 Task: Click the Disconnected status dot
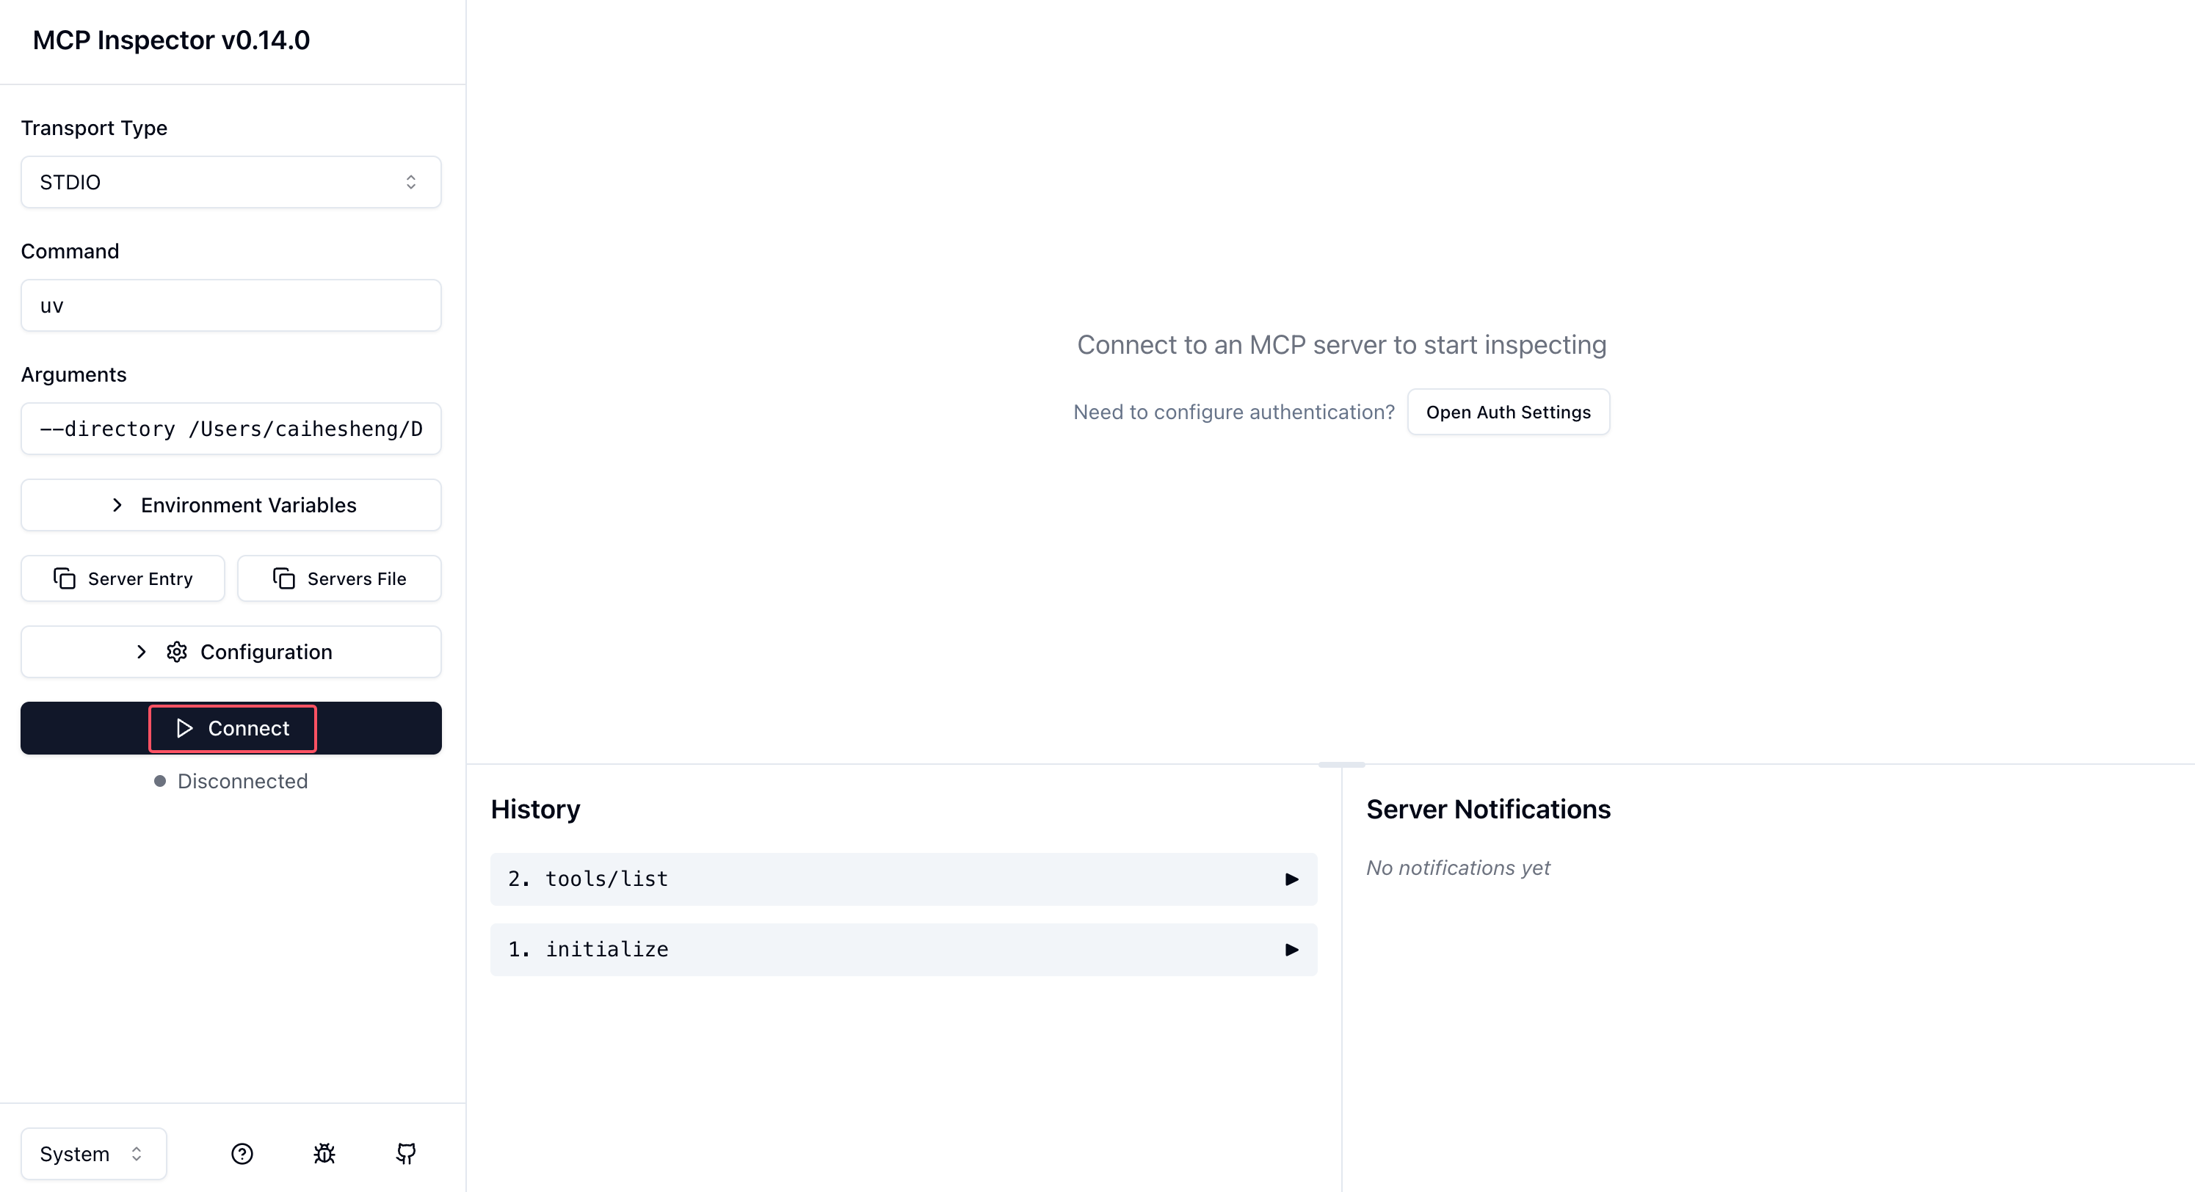159,781
